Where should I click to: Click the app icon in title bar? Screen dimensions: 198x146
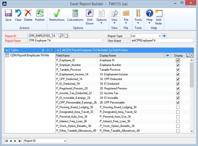pos(4,4)
